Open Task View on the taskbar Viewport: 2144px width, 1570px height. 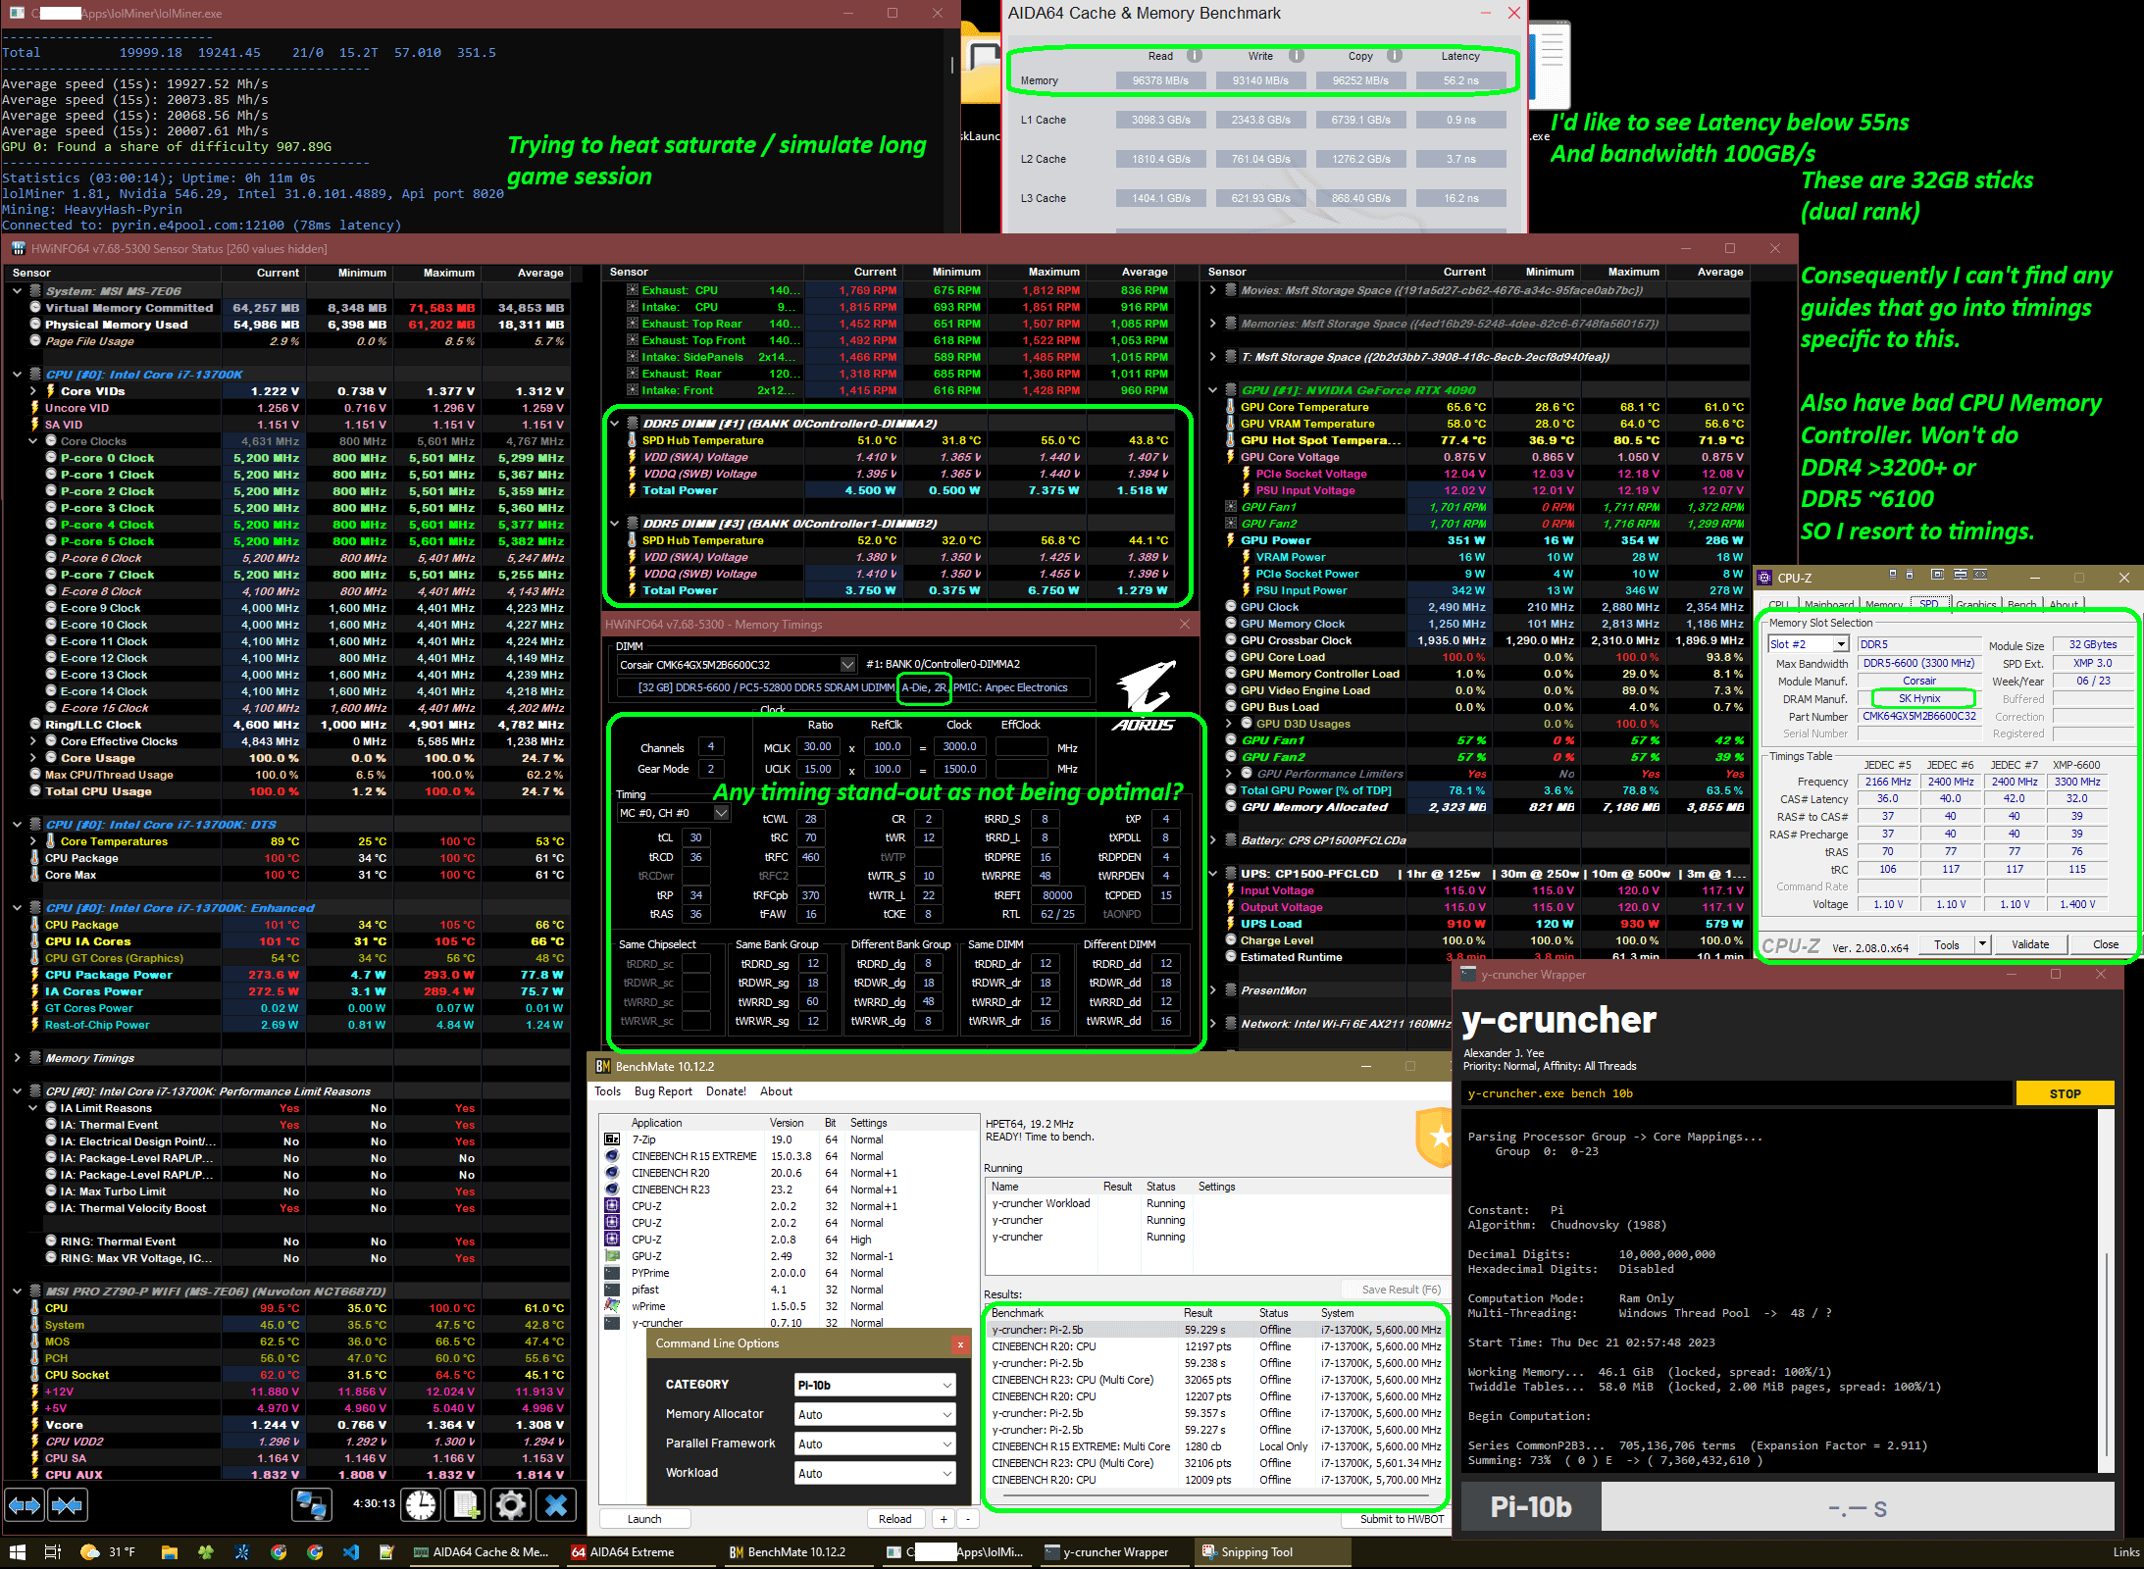(53, 1552)
